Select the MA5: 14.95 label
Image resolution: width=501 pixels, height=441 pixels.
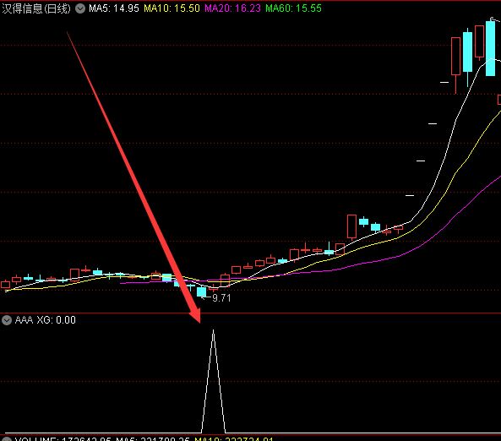click(x=114, y=8)
